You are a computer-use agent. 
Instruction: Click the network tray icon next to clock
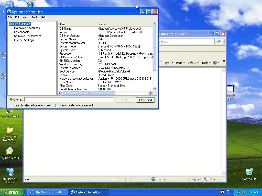click(238, 192)
